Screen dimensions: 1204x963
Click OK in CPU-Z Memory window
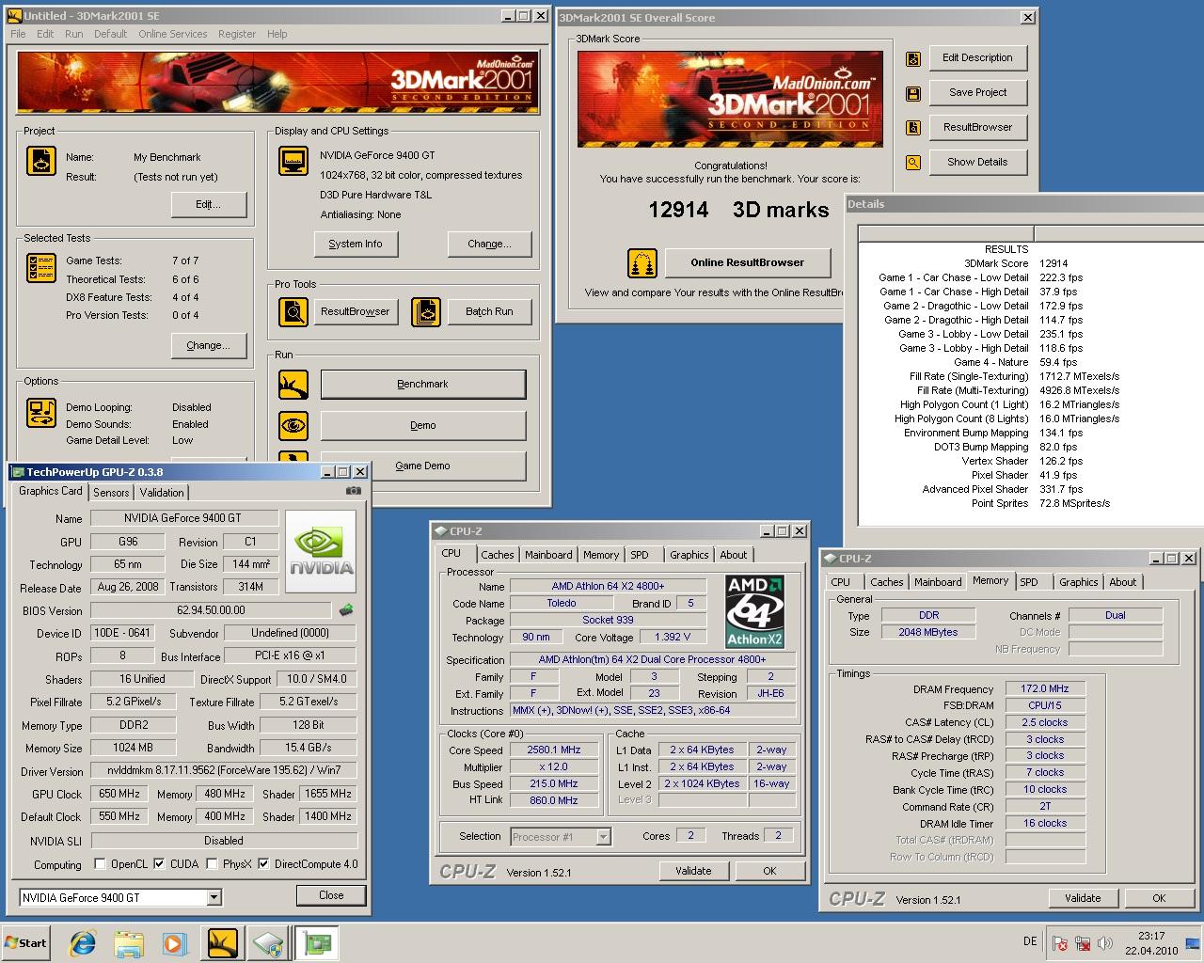pos(1159,898)
